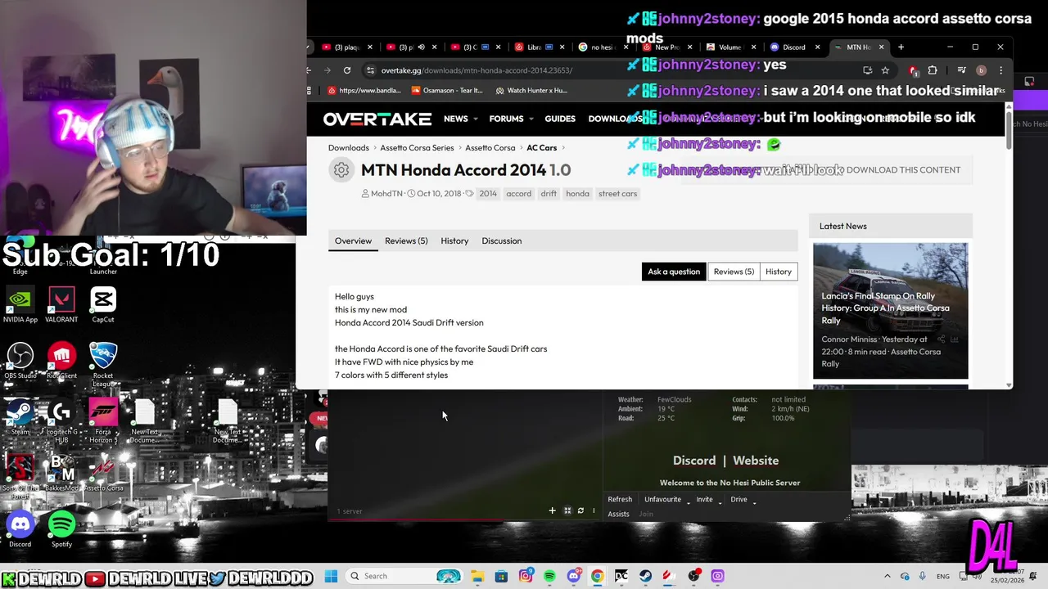Click the Overtake logo
The image size is (1048, 589).
pos(377,119)
